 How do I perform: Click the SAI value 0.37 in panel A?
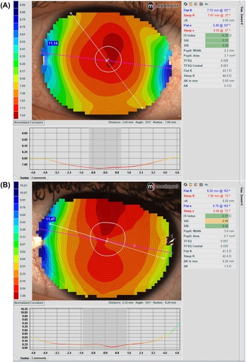(x=217, y=41)
